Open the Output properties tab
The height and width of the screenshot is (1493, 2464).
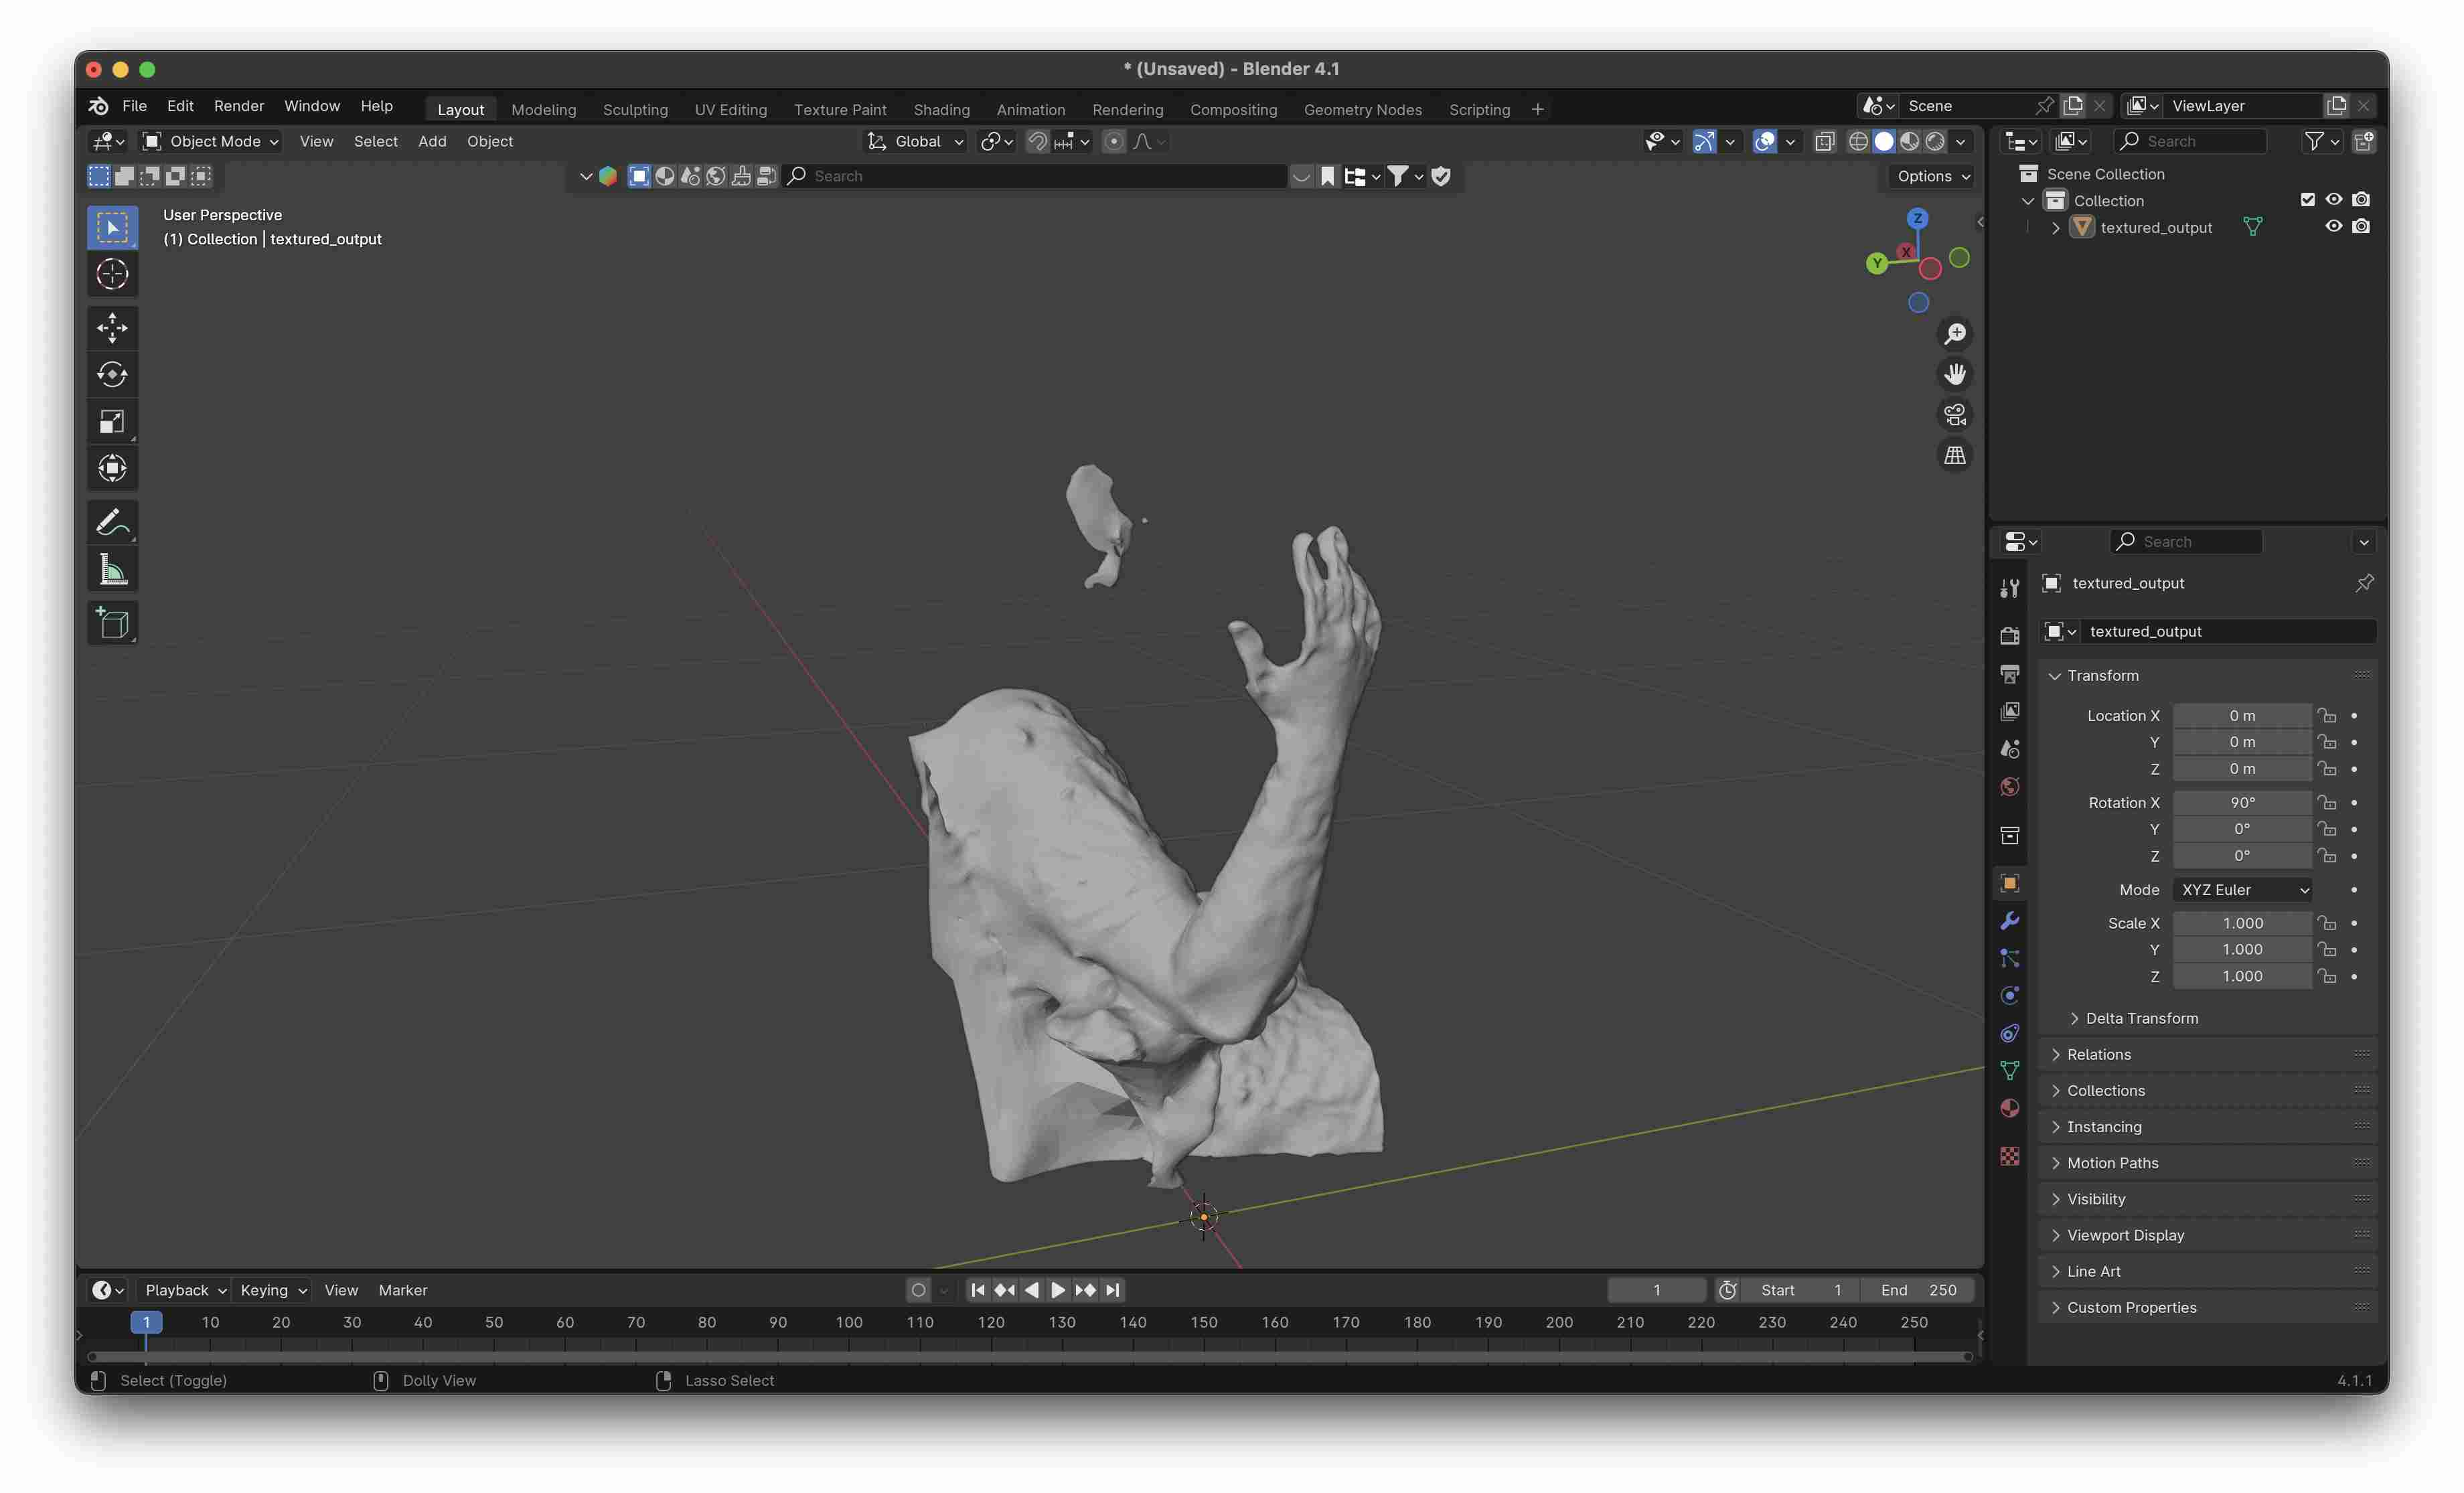(x=2009, y=674)
